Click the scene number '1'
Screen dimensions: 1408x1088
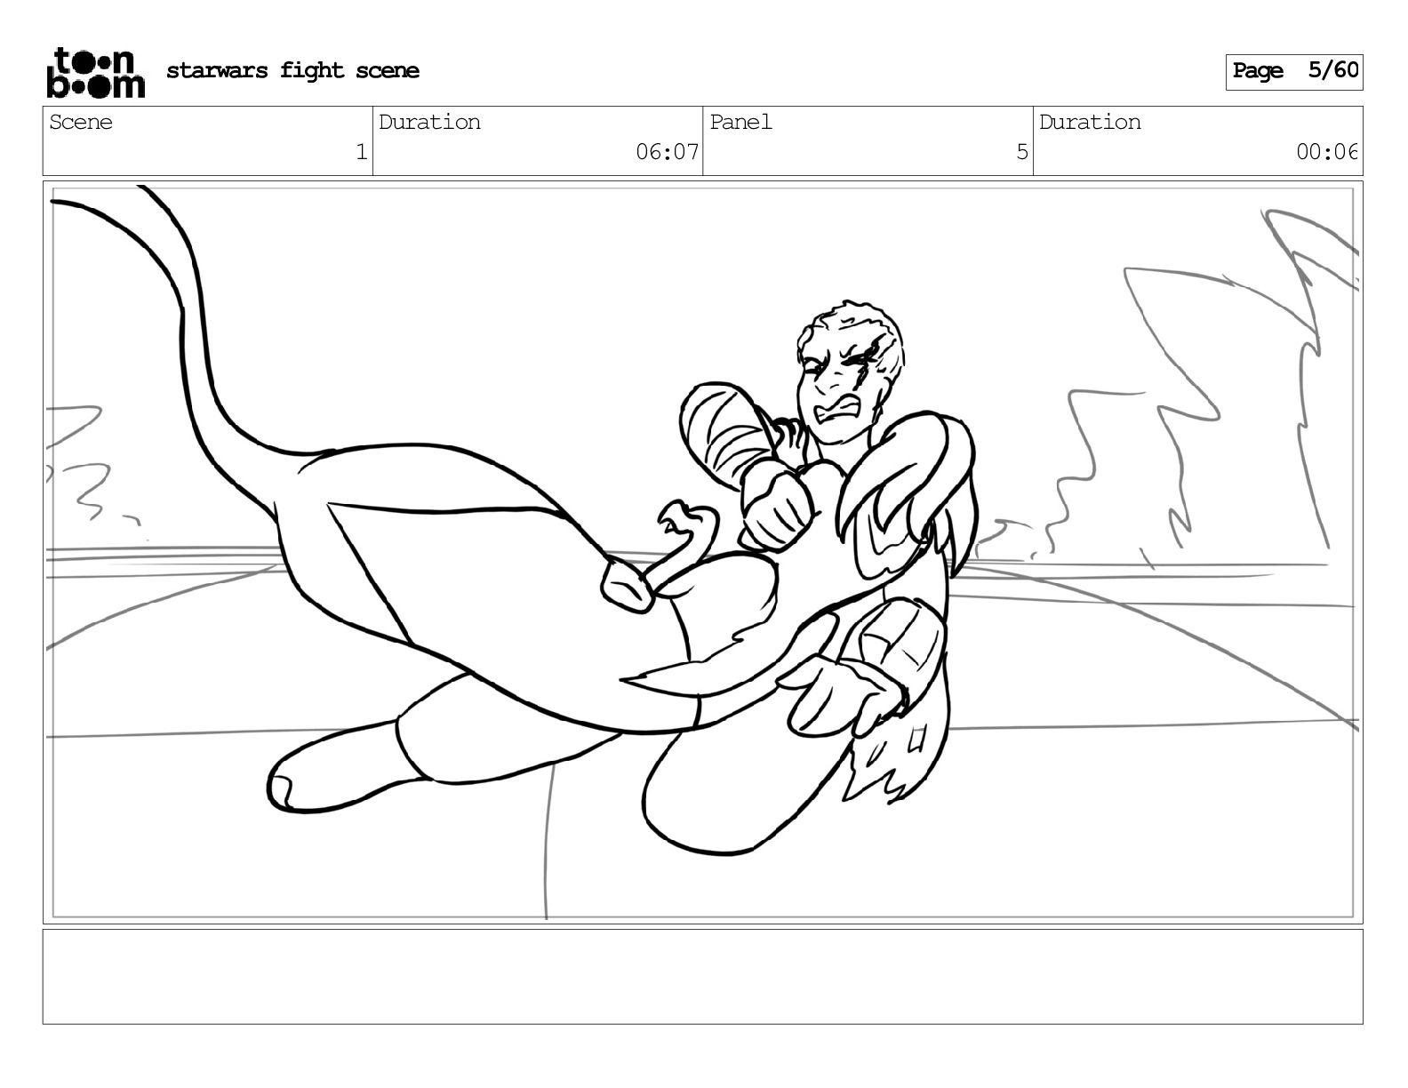(361, 152)
